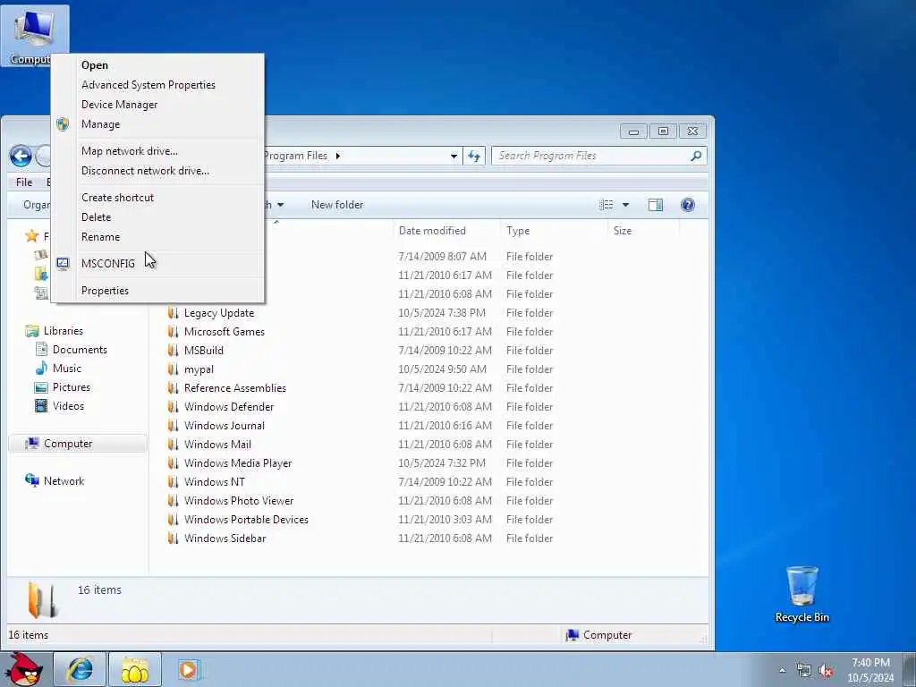The height and width of the screenshot is (687, 916).
Task: Select Computer in navigation pane
Action: [79, 444]
